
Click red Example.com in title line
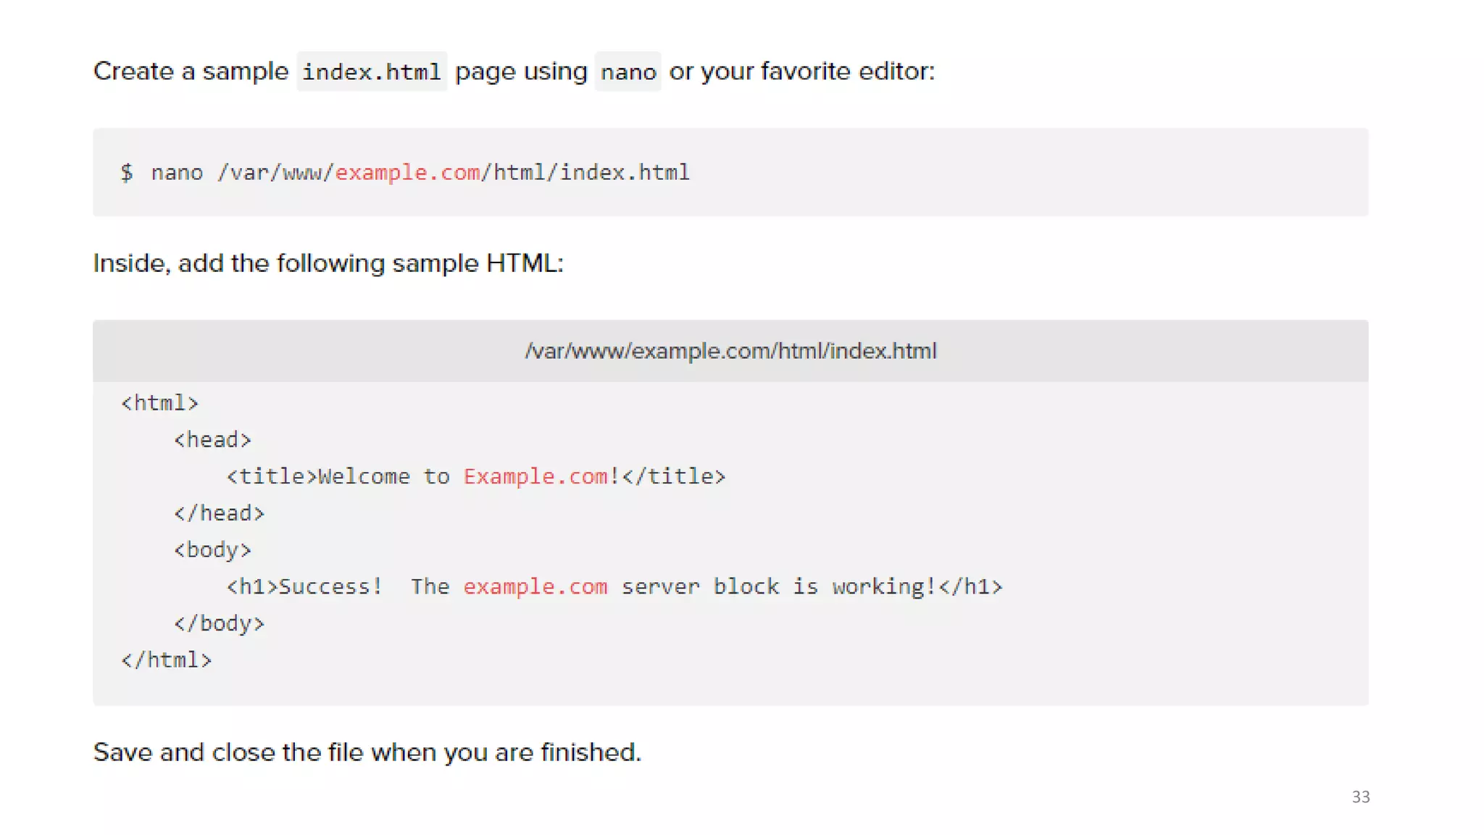[535, 476]
